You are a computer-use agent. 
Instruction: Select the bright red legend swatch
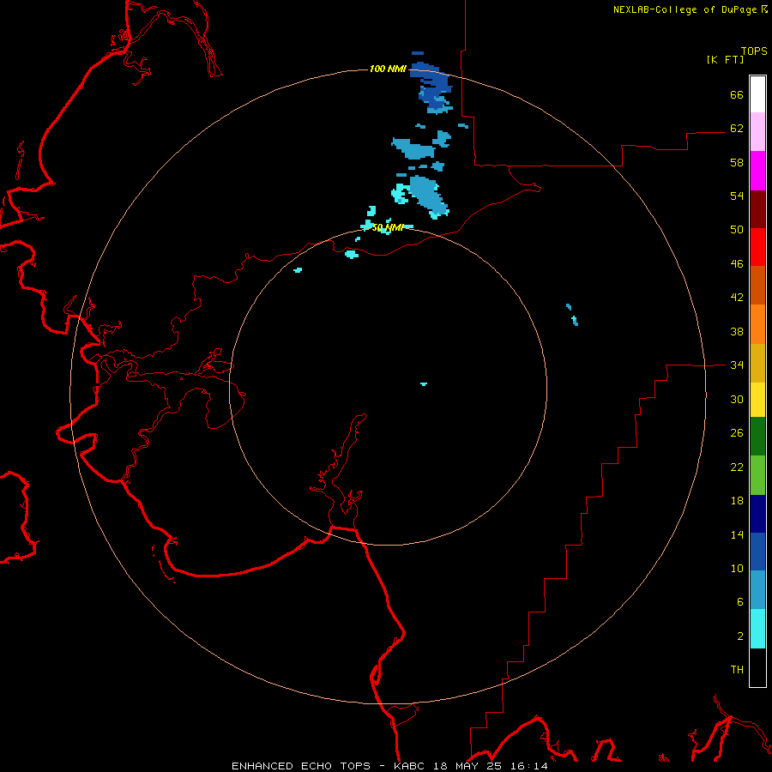coord(757,247)
